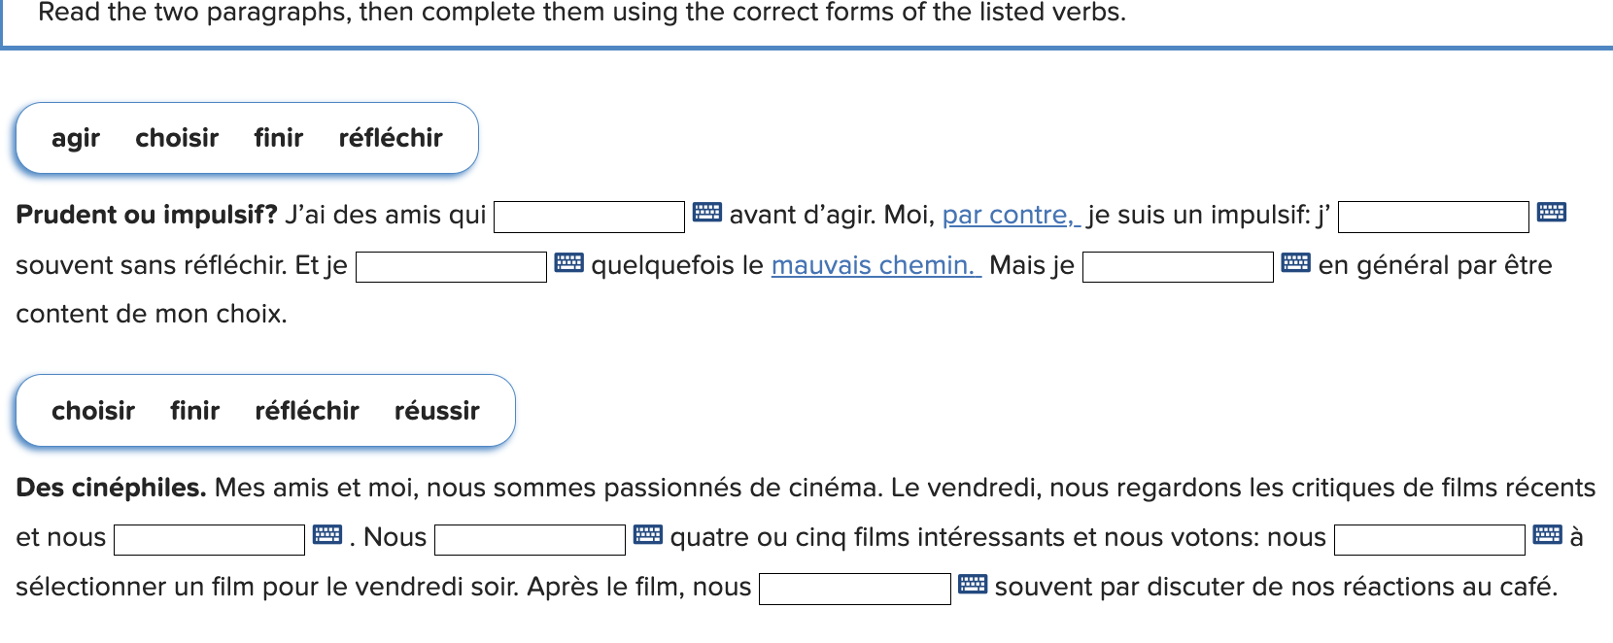
Task: Open the 'mauvais chemin.' link
Action: 875,265
